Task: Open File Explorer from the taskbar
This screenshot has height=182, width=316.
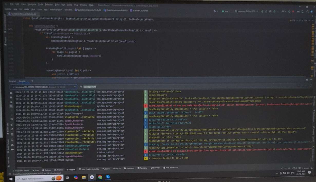Action: (x=84, y=177)
